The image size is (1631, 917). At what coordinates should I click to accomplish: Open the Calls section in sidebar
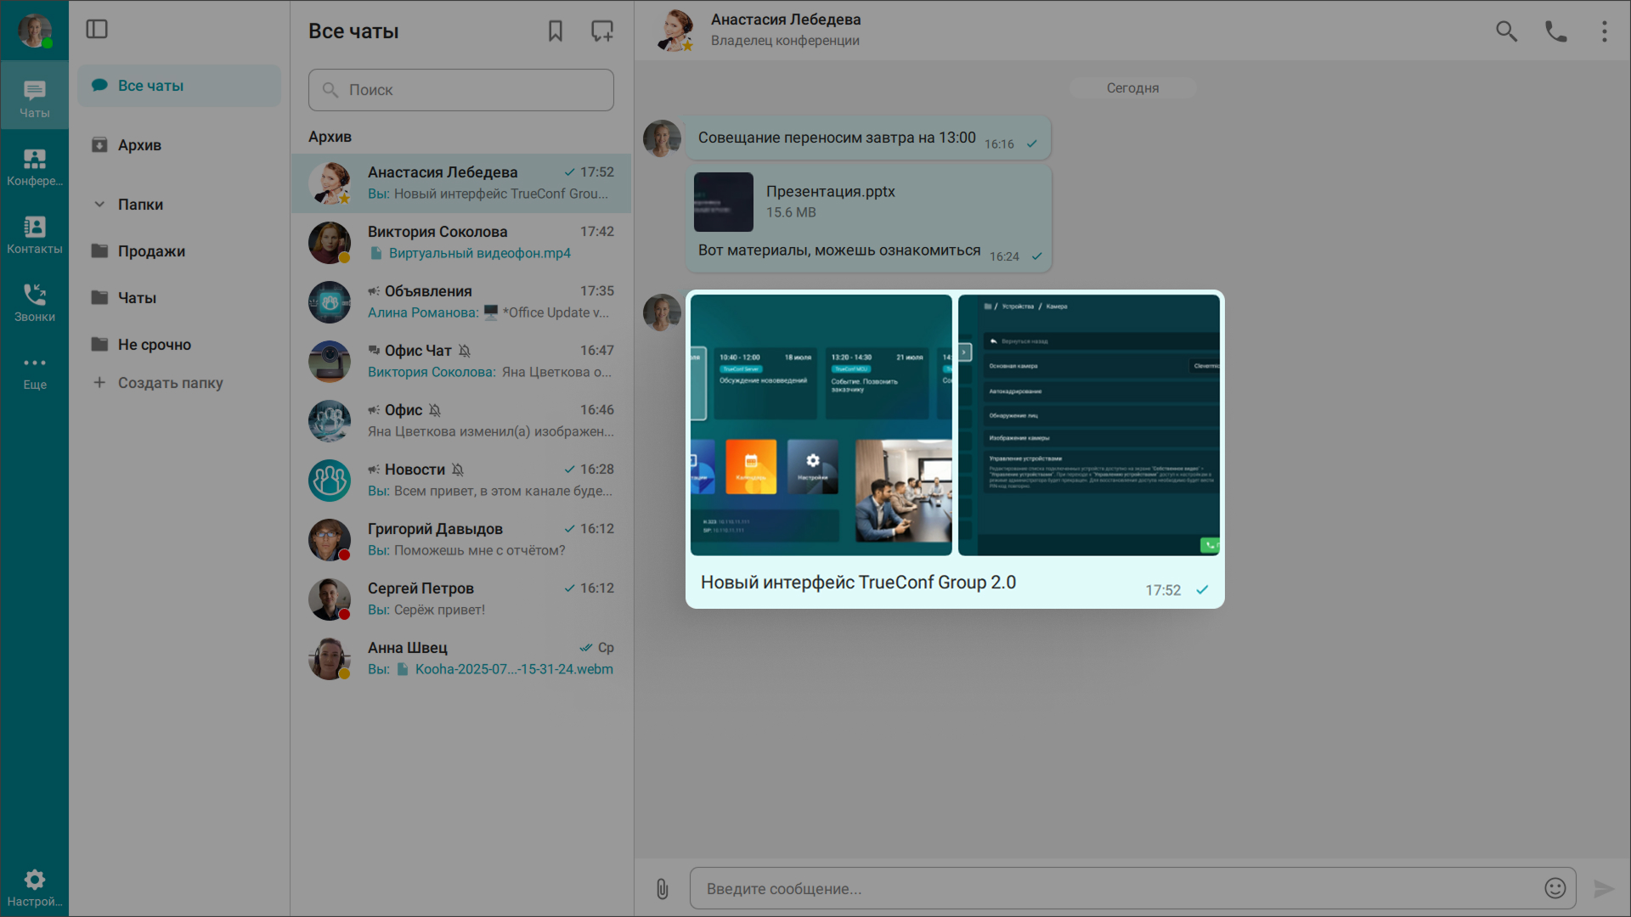point(34,302)
